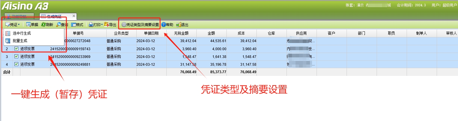Click 进项发票 in row 3
This screenshot has height=121, width=458.
point(27,57)
